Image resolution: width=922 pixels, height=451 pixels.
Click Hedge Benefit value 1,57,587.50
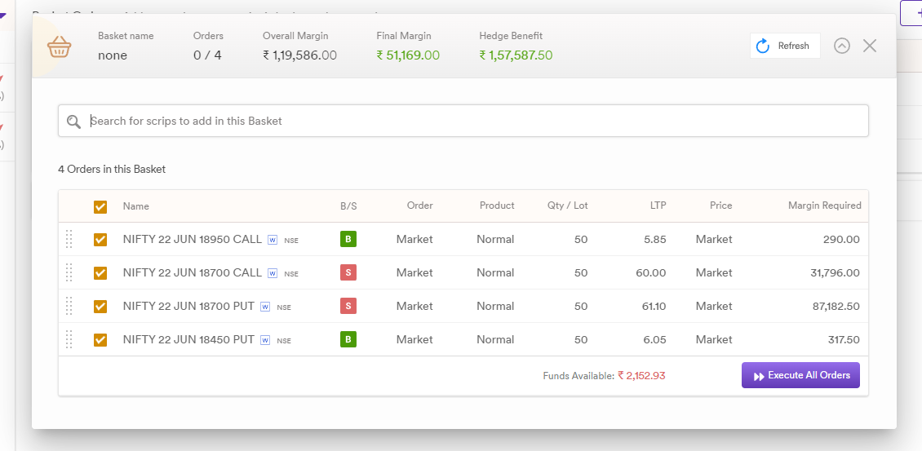pyautogui.click(x=516, y=55)
